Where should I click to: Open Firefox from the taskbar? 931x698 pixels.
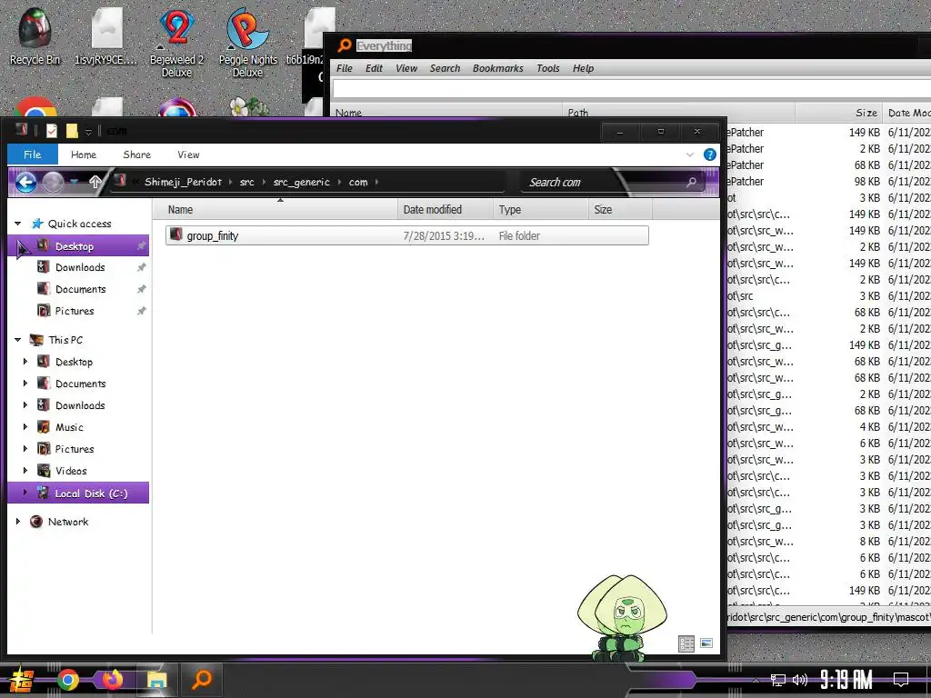point(112,680)
